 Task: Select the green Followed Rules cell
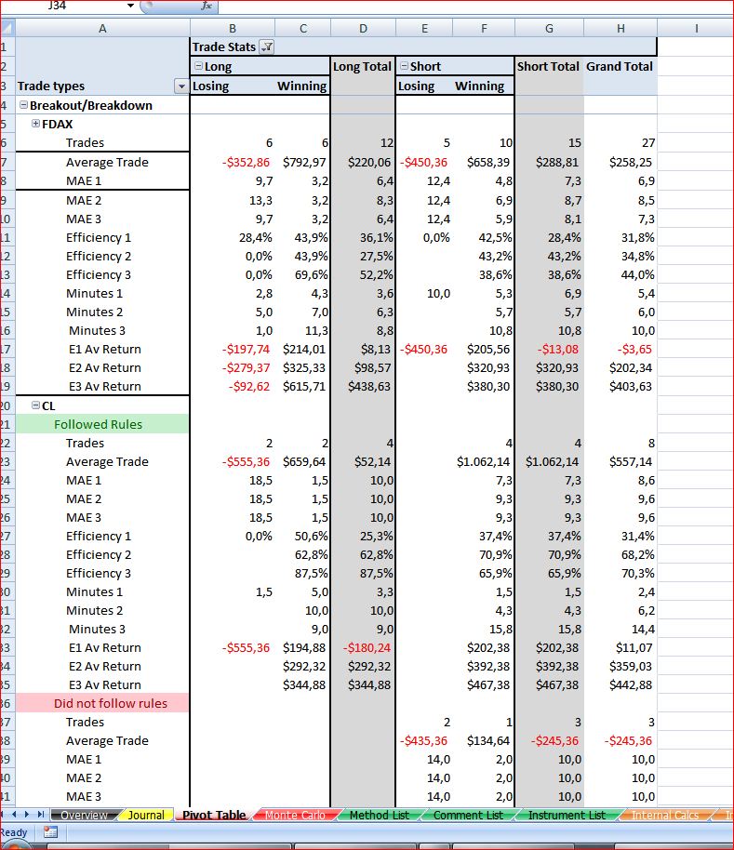coord(102,424)
